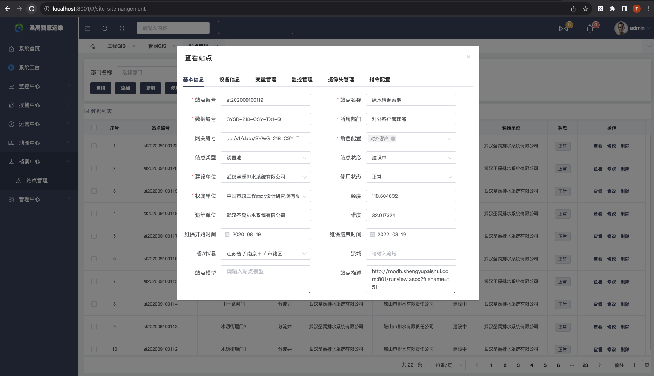Click the home icon tab

[93, 46]
